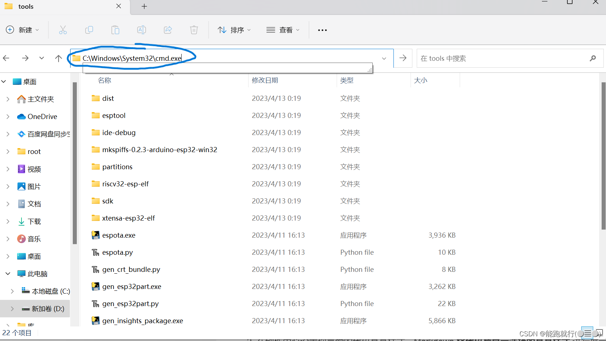The height and width of the screenshot is (341, 606).
Task: Open 文档 documents in sidebar
Action: point(29,204)
